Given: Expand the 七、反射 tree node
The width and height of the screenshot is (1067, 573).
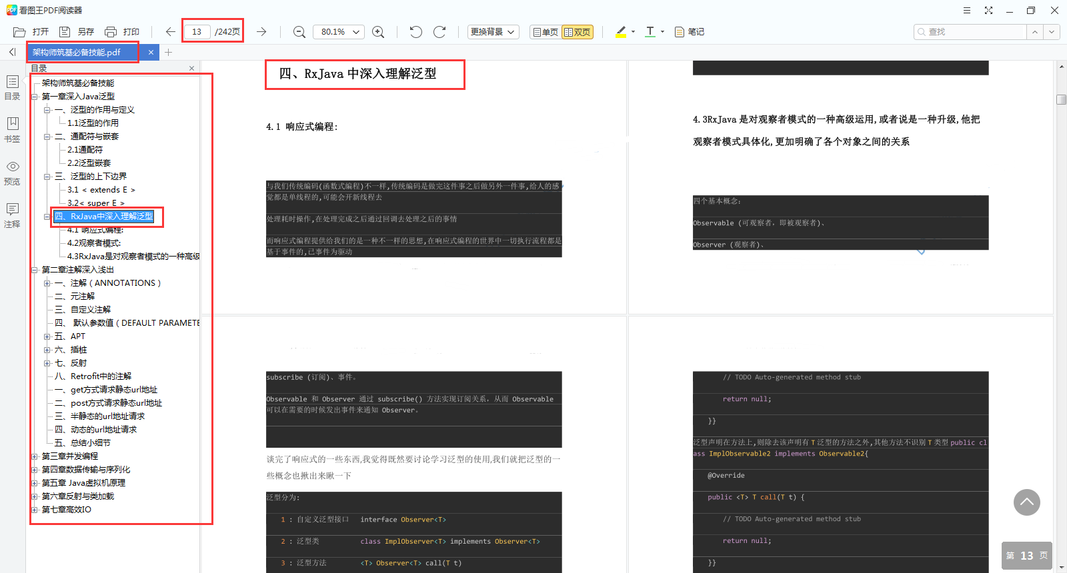Looking at the screenshot, I should coord(47,363).
